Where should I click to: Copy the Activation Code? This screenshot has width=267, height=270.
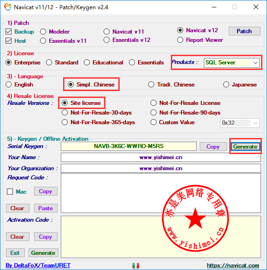(46, 237)
